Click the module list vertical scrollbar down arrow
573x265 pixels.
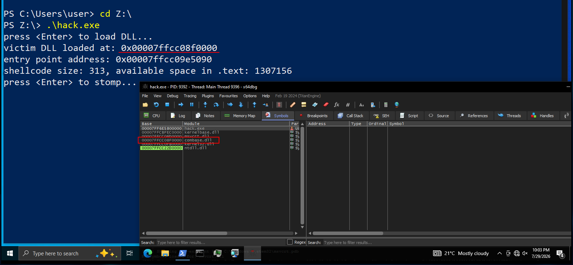(302, 227)
